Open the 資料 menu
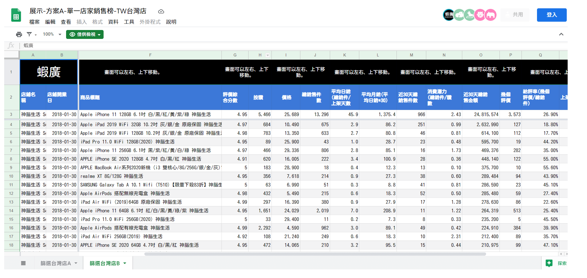The height and width of the screenshot is (278, 587). 113,22
